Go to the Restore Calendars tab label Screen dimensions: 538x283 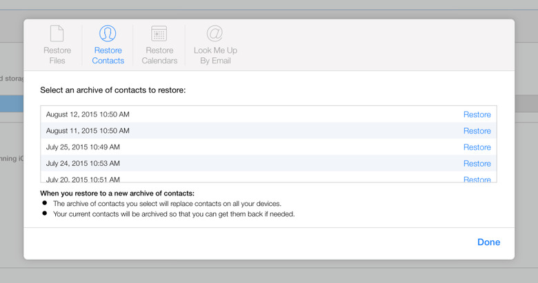coord(159,55)
